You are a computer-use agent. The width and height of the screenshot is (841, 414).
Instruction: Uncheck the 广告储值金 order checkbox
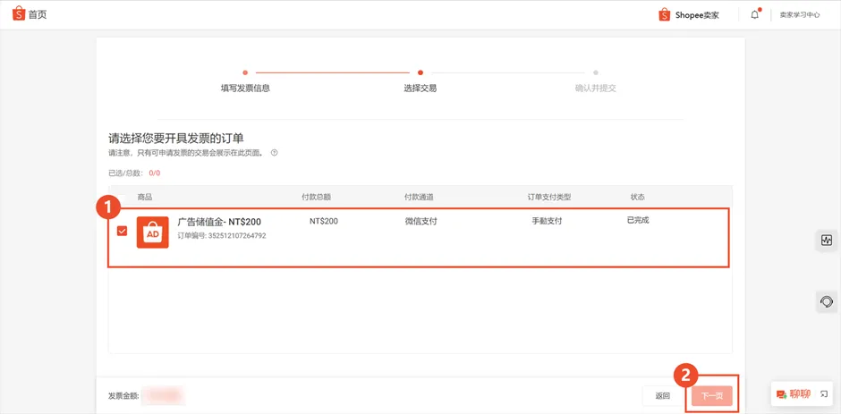point(123,231)
